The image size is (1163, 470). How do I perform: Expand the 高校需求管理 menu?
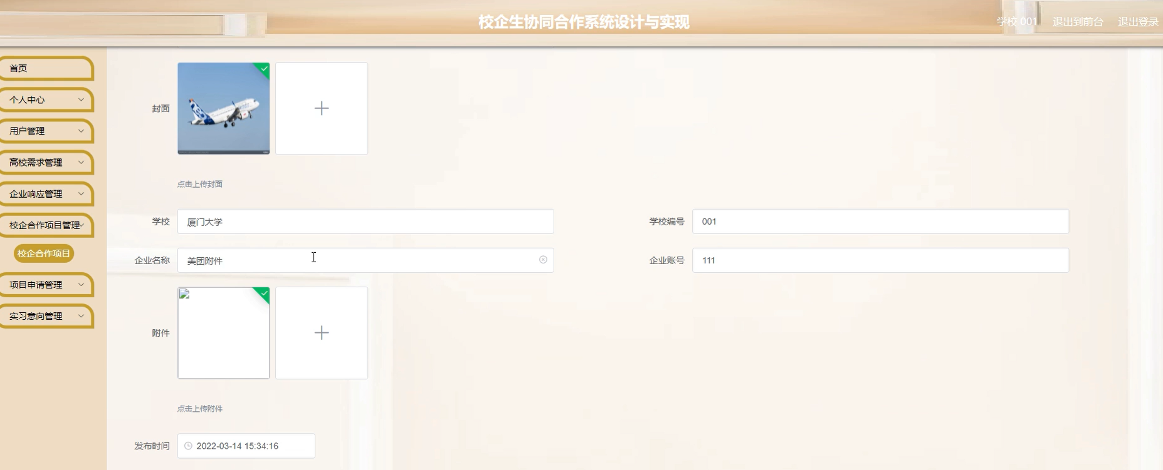(x=46, y=162)
